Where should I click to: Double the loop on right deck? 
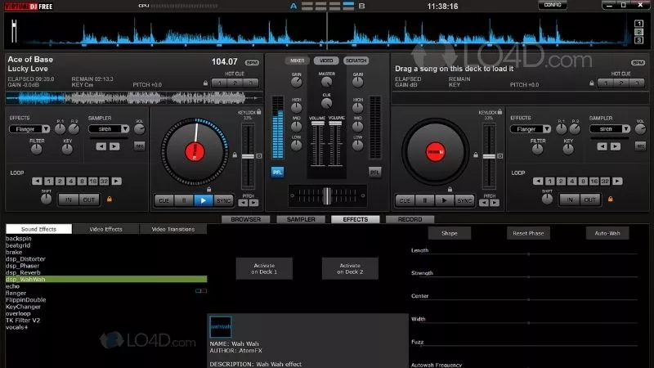617,181
